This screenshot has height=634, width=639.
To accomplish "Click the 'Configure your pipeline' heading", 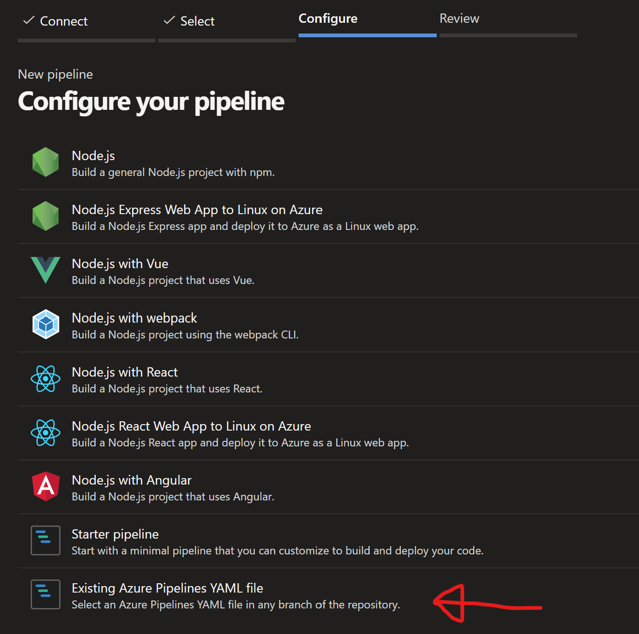I will (x=151, y=101).
